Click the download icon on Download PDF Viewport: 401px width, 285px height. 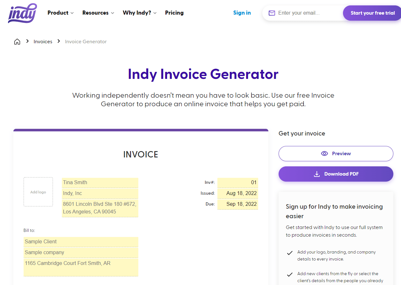tap(317, 174)
